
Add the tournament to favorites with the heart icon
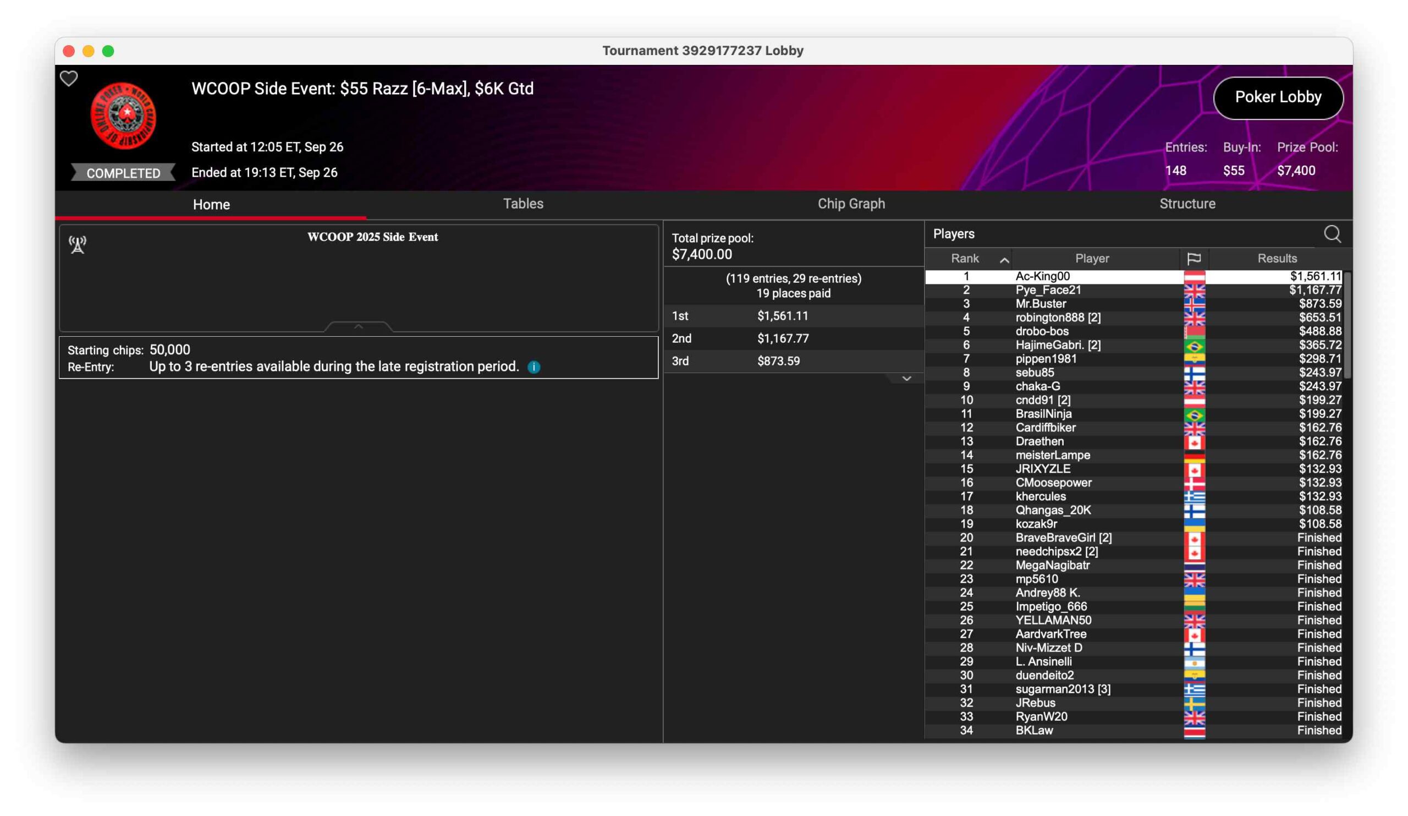click(69, 78)
